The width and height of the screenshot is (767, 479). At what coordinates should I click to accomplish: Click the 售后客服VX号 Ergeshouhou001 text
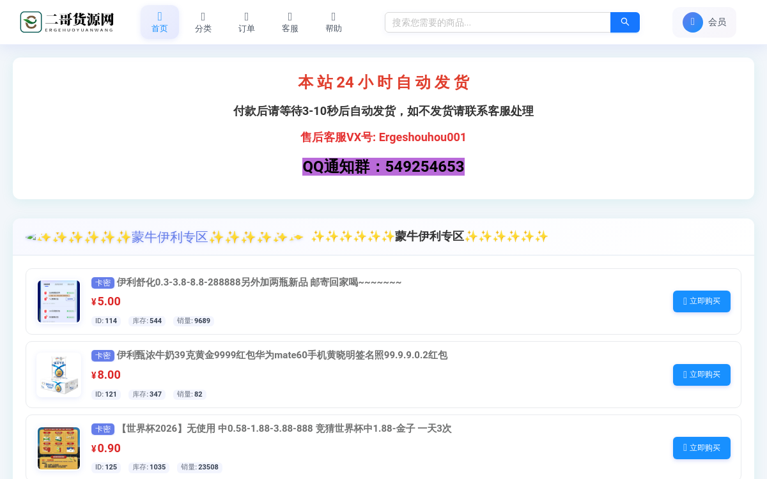[383, 137]
